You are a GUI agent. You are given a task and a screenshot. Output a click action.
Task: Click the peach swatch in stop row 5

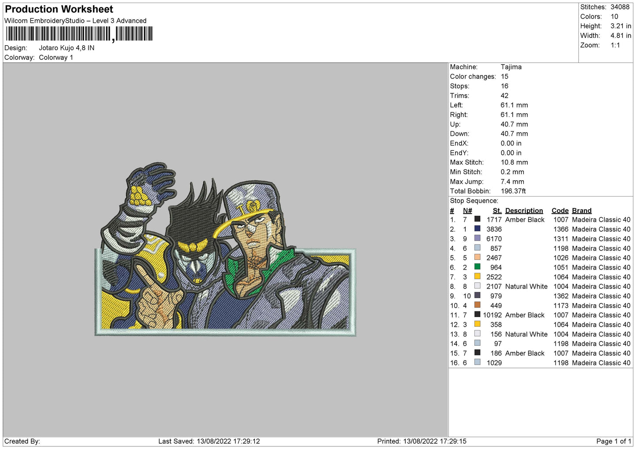(x=477, y=257)
